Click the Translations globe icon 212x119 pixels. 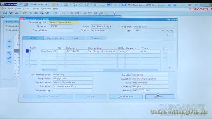[96, 13]
